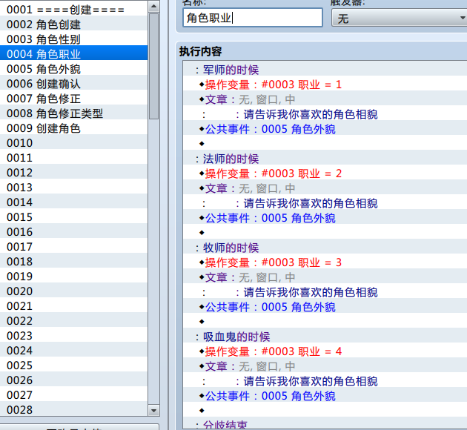Select 文章 command under 法师的时候

(325, 188)
